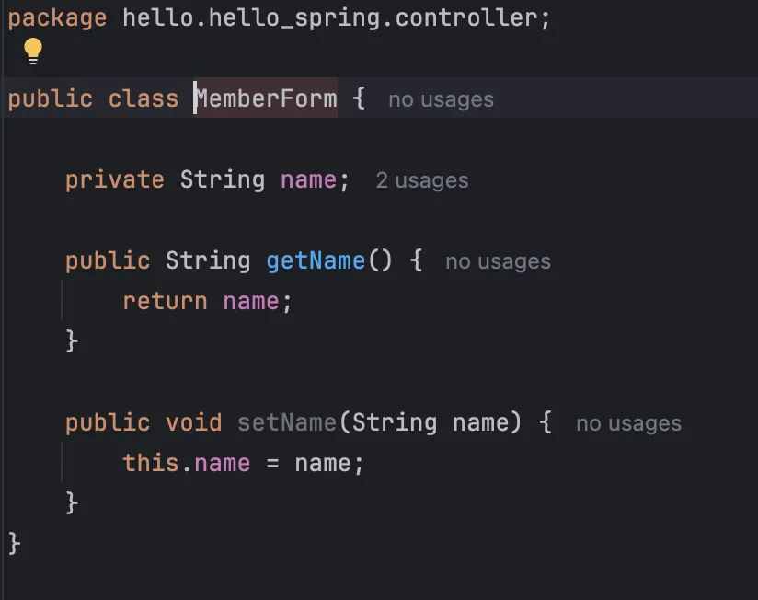Viewport: 758px width, 600px height.
Task: Click the setName method name
Action: click(286, 422)
